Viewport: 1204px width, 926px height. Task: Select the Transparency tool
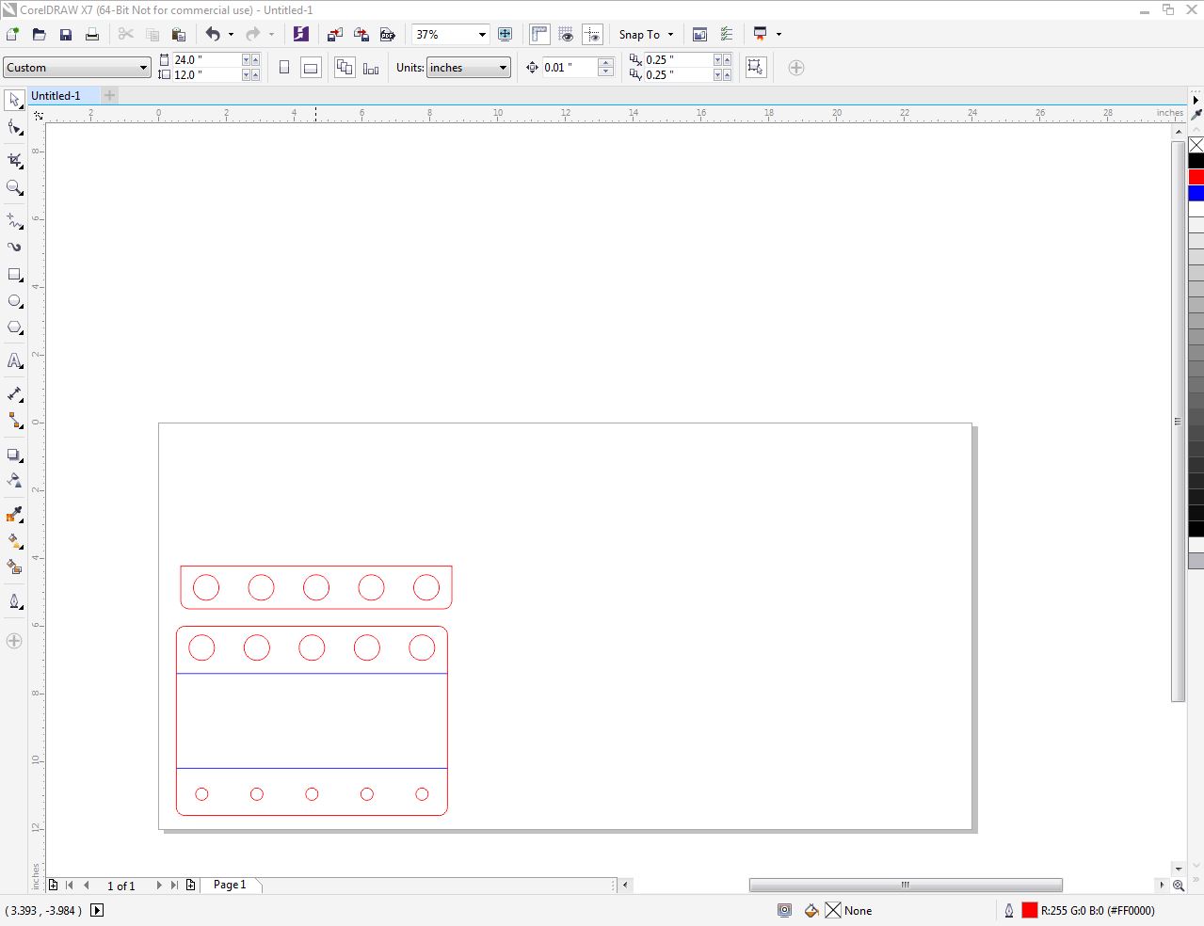point(14,480)
